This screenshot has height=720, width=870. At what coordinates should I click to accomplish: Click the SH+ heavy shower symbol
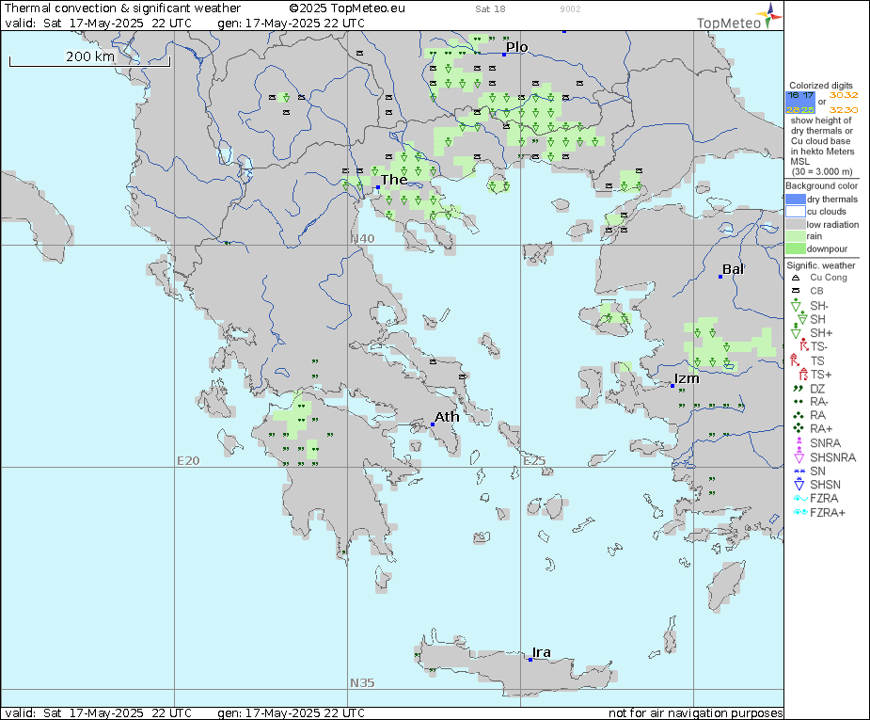[797, 332]
